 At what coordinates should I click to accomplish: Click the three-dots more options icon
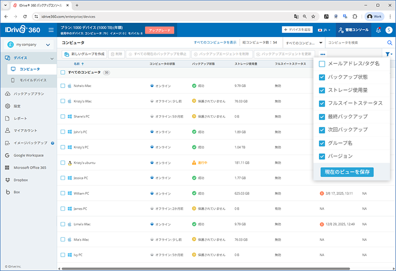[323, 54]
